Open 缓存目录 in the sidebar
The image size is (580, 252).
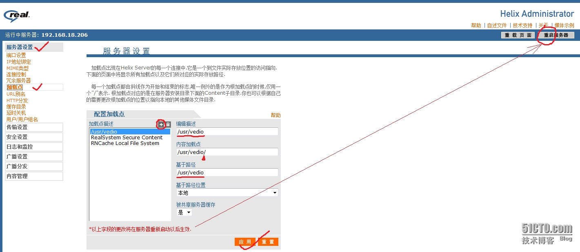(16, 107)
